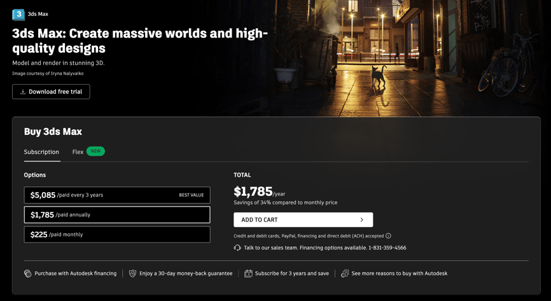Click the arrow chevron on Add to Cart

(361, 220)
